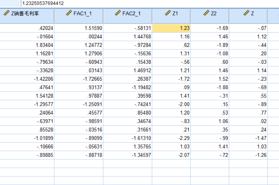The image size is (279, 185).
Task: Select FAC1_1 cell -.60943
Action: 79,62
